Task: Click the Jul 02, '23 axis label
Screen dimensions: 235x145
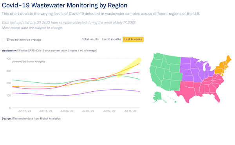Action: pos(88,111)
